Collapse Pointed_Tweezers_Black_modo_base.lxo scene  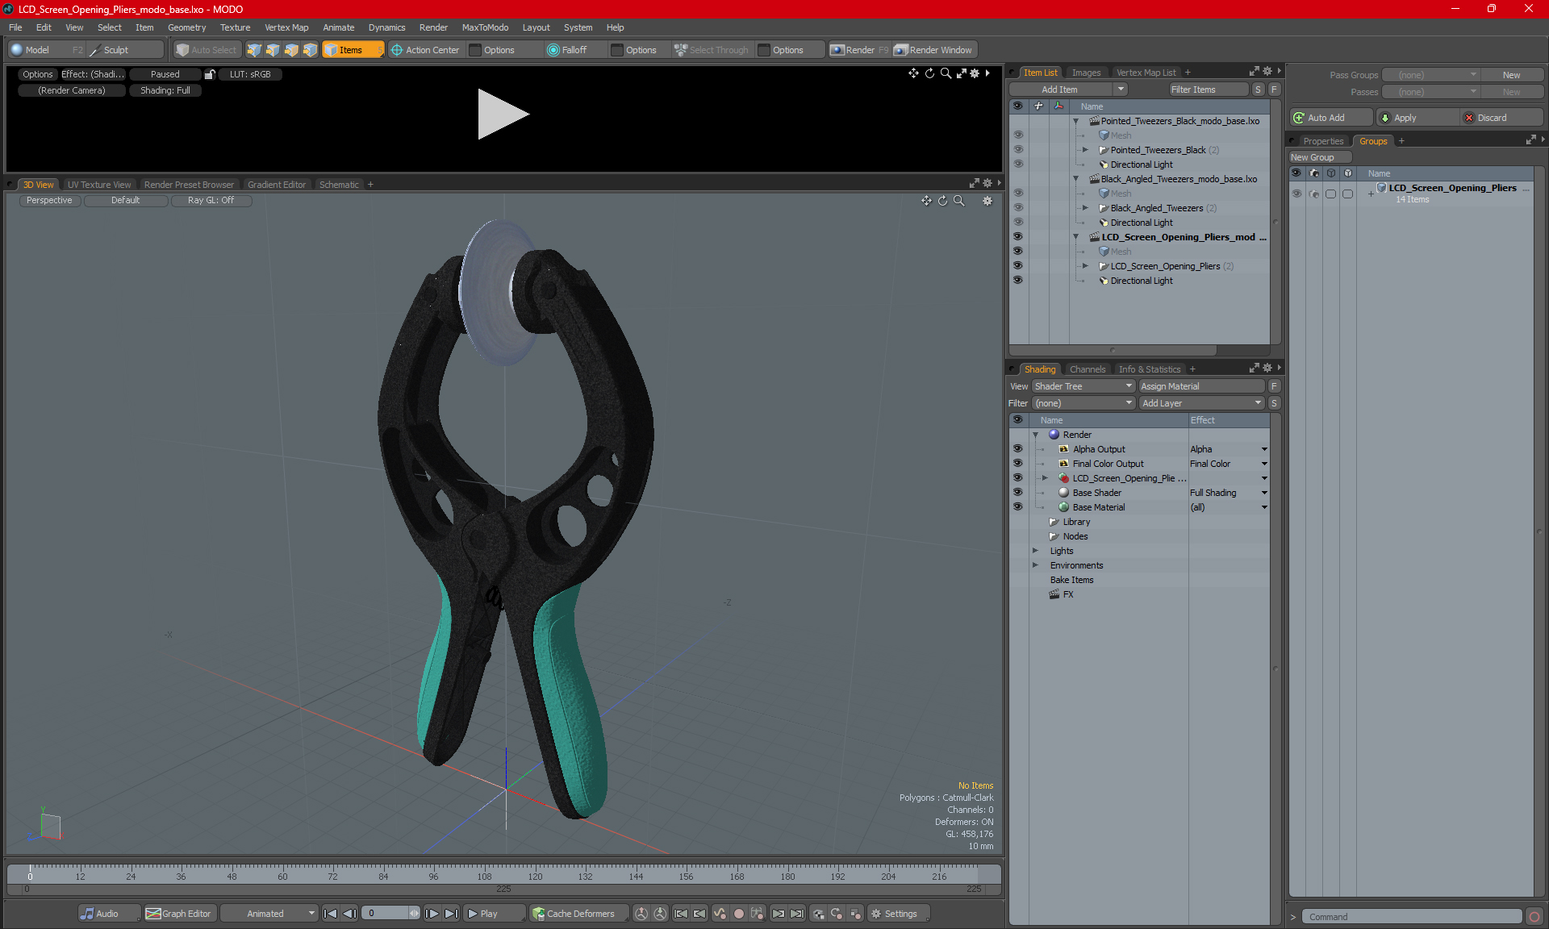[x=1075, y=121]
